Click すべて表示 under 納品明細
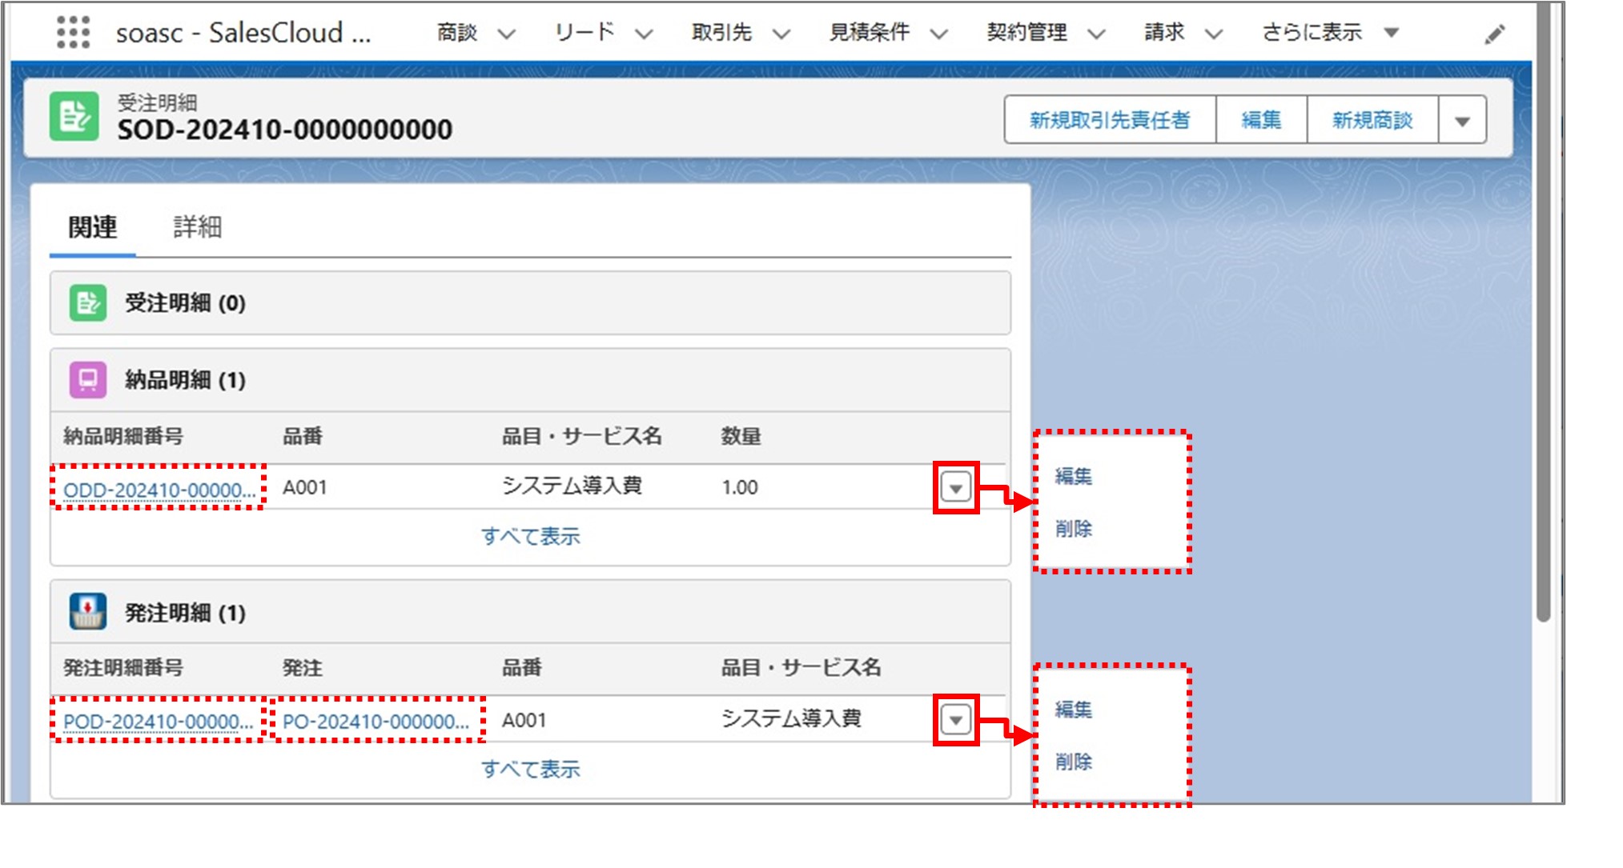 [x=530, y=536]
